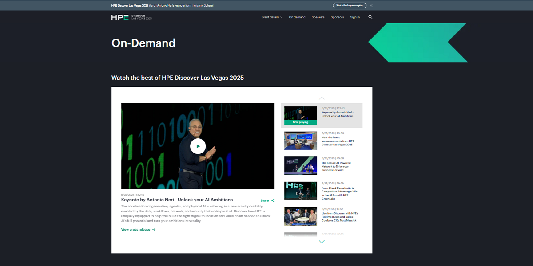The width and height of the screenshot is (533, 266).
Task: Open the site search magnifier
Action: click(370, 17)
